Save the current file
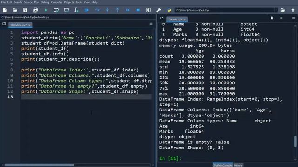Screen dimensions: 298x167 click(x=25, y=10)
